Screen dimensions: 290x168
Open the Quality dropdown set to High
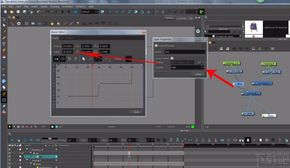[x=203, y=67]
